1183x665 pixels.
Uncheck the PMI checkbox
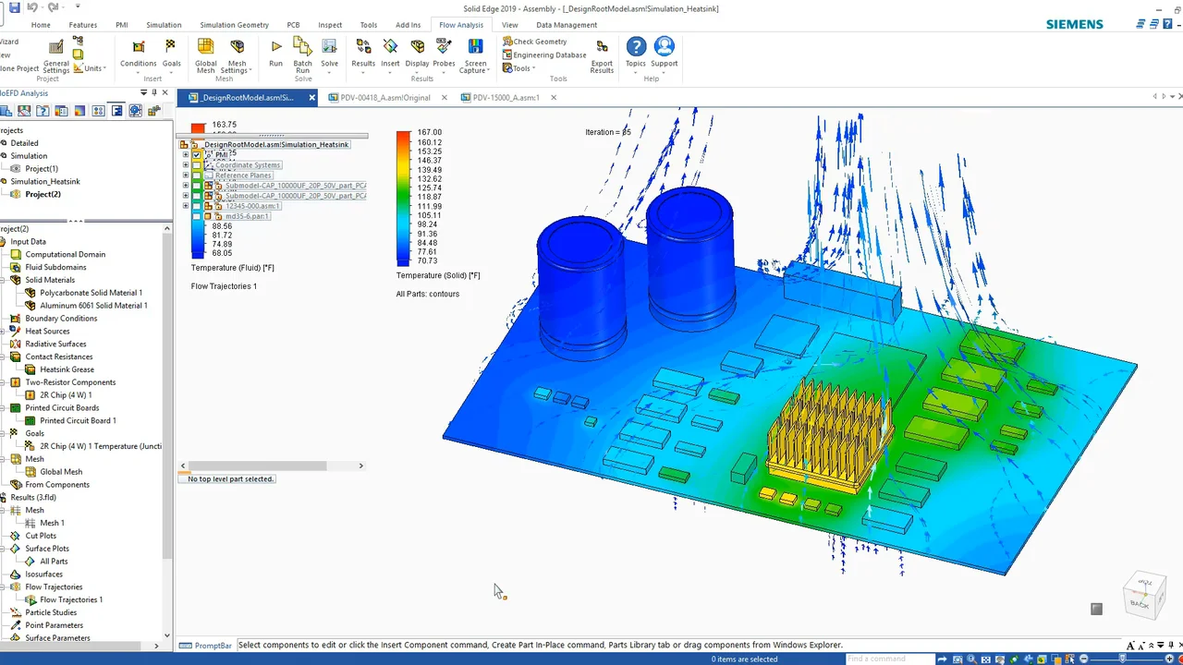point(197,155)
